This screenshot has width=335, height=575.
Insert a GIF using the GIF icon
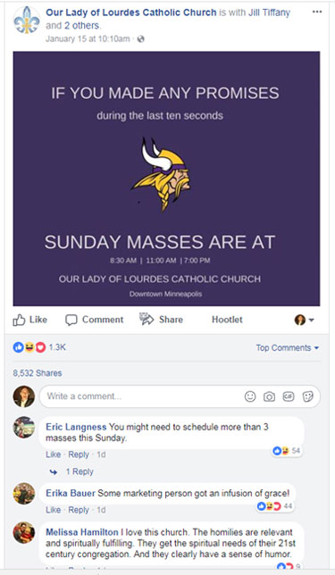tap(289, 396)
